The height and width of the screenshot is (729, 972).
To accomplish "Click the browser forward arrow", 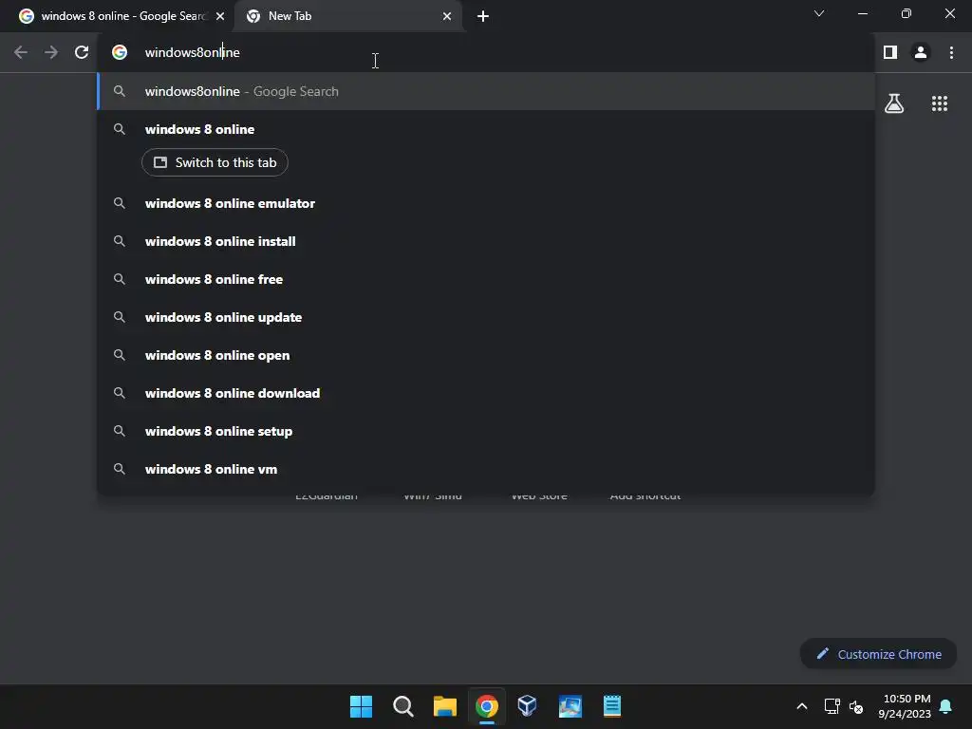I will tap(51, 53).
